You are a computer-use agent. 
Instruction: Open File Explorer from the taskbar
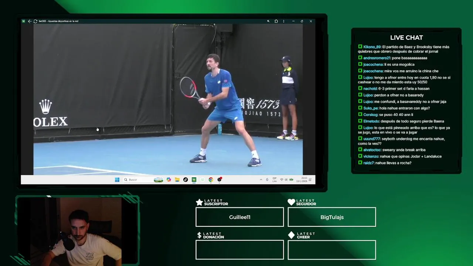[177, 180]
